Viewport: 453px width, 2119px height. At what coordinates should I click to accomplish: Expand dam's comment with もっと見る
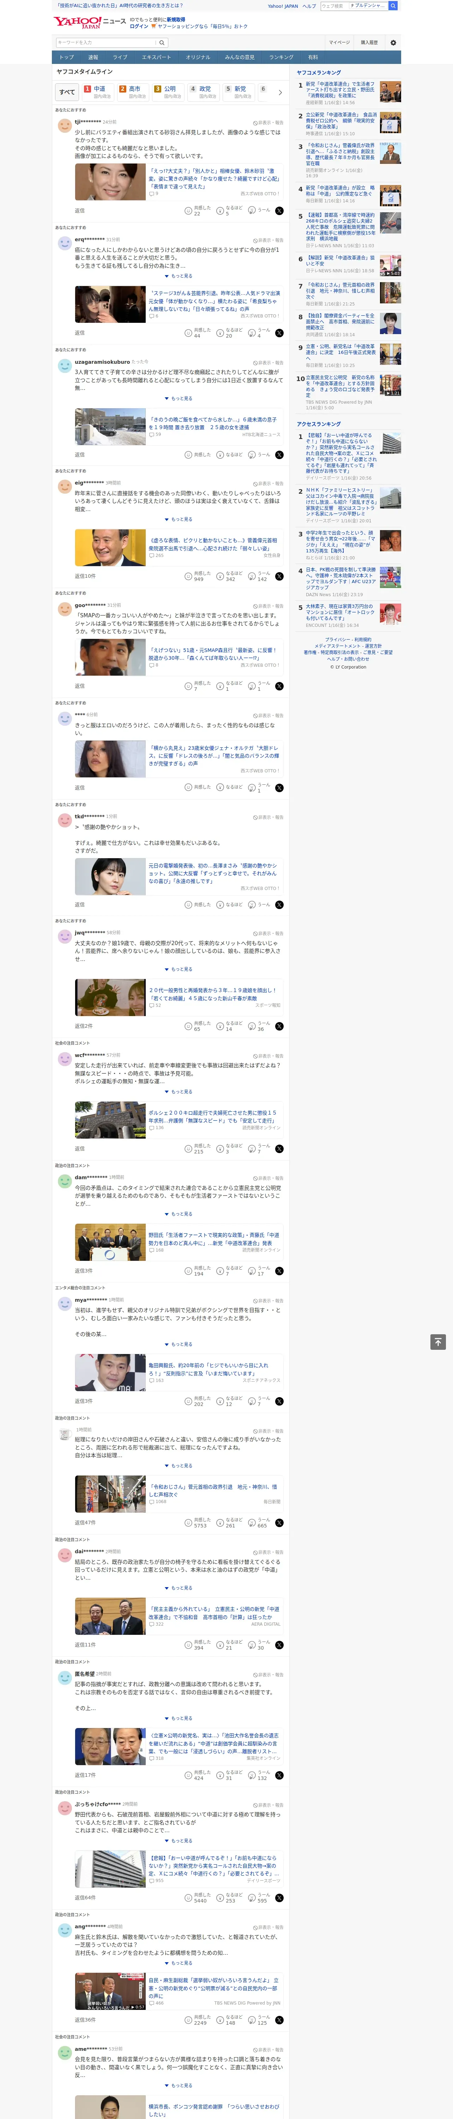click(x=179, y=1214)
